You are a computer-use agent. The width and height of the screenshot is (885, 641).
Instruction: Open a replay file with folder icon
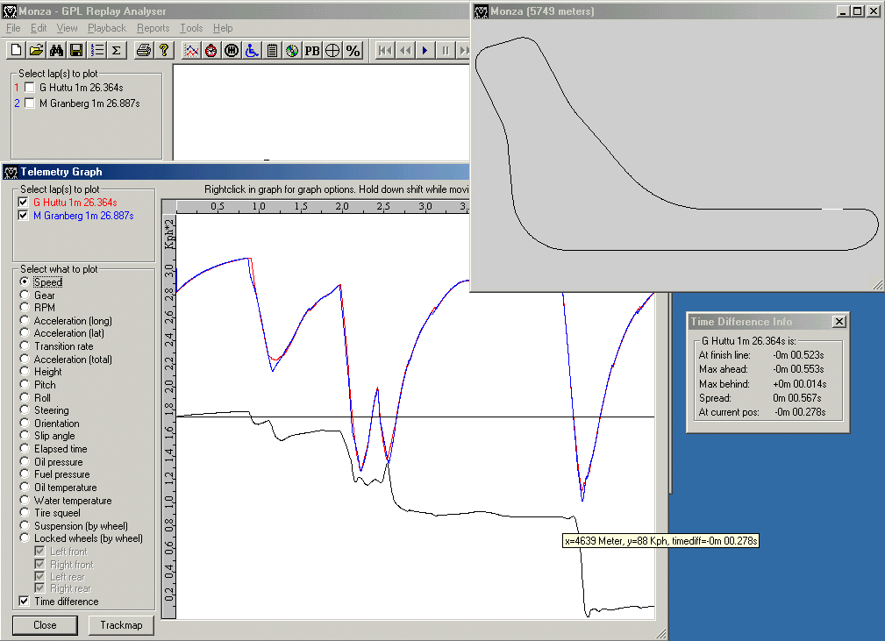36,50
